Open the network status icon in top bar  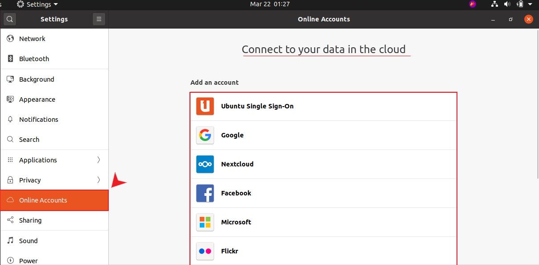pos(494,4)
